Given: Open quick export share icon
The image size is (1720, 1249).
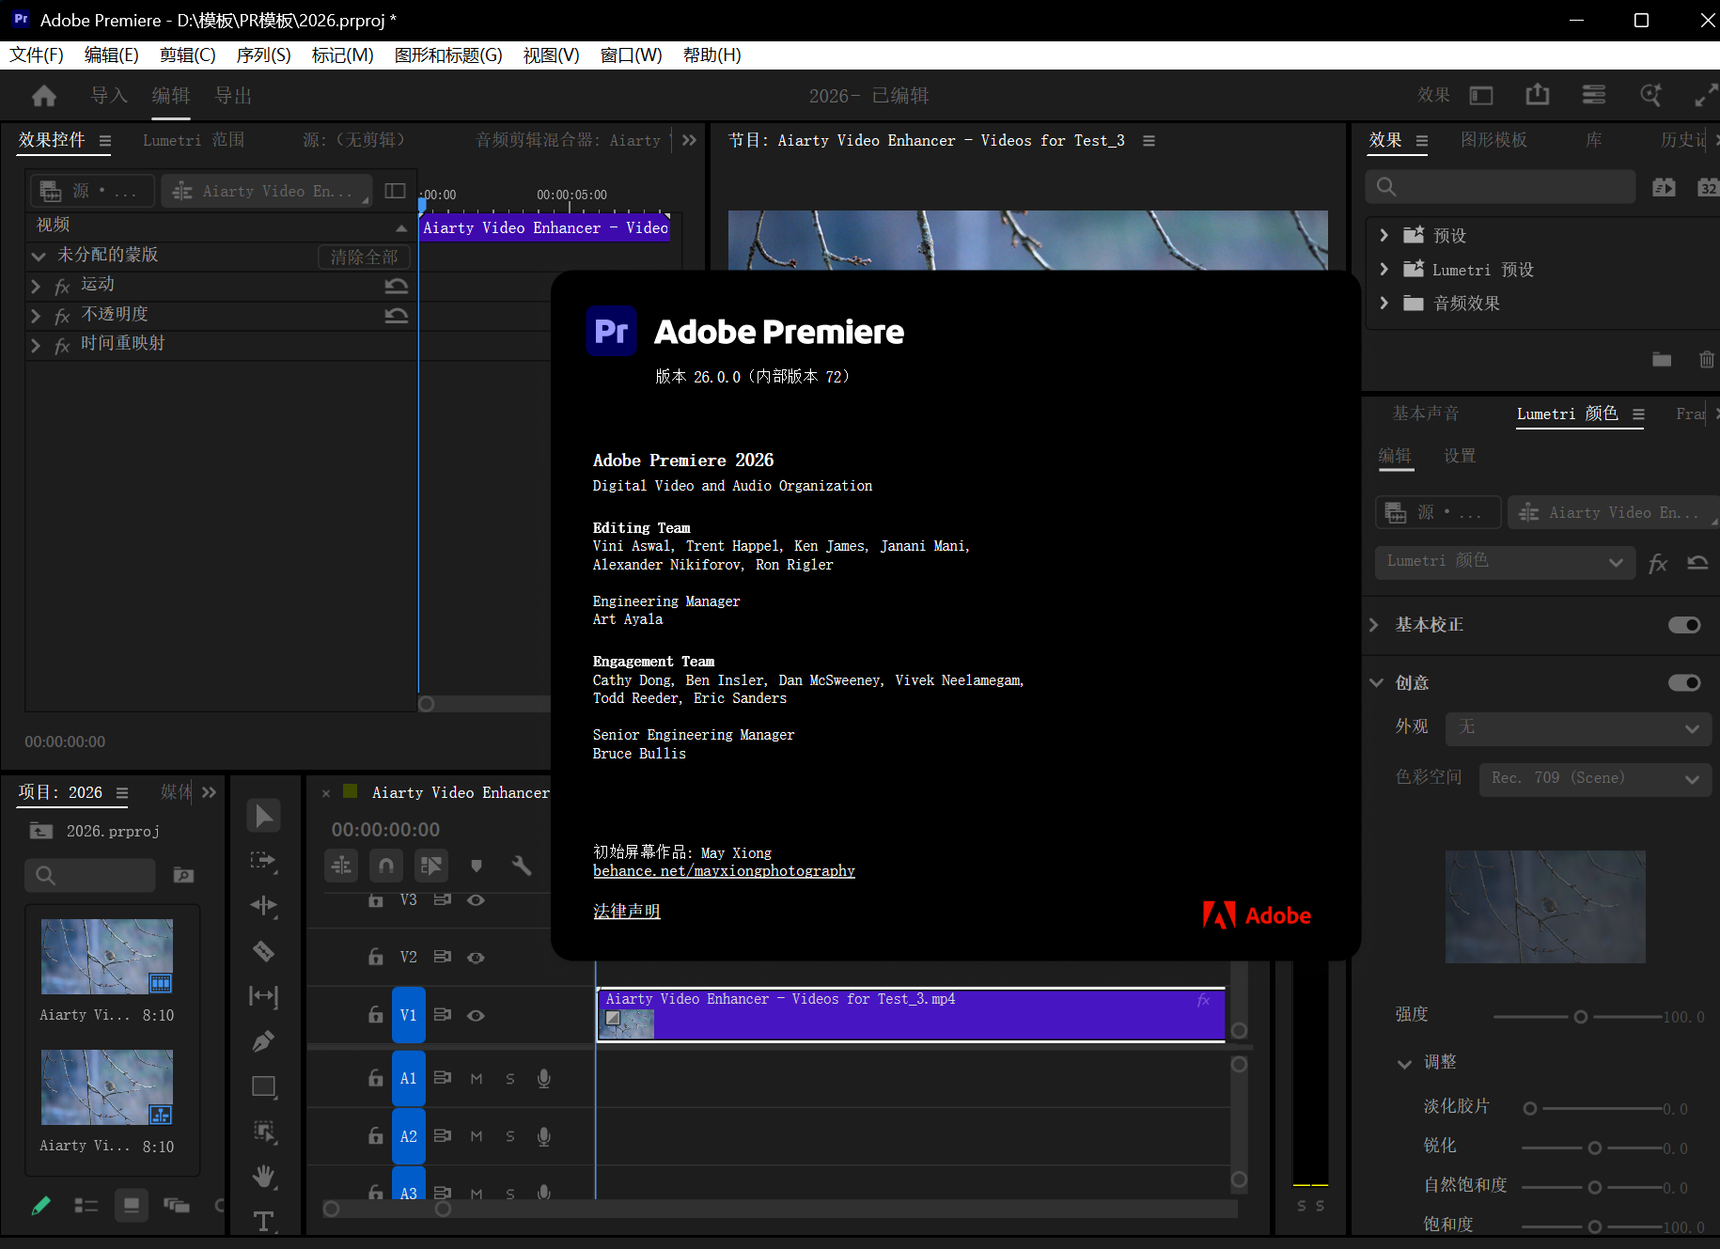Looking at the screenshot, I should (1538, 95).
